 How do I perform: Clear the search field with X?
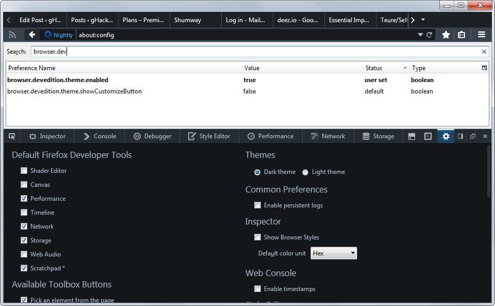[484, 52]
